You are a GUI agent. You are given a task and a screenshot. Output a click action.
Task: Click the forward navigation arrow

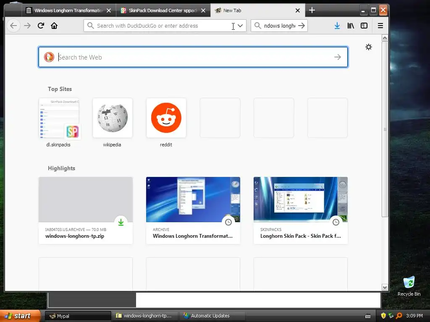pos(27,26)
